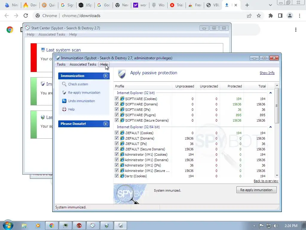Click status bar text System immunized.
This screenshot has height=230, width=306.
(71, 207)
